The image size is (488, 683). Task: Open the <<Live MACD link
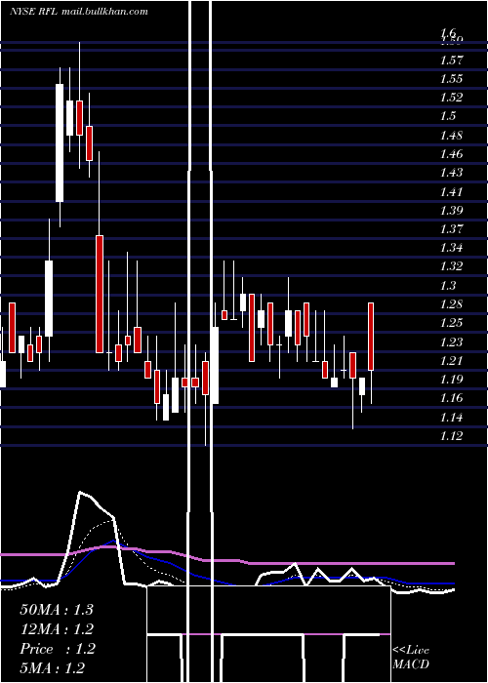tap(411, 658)
